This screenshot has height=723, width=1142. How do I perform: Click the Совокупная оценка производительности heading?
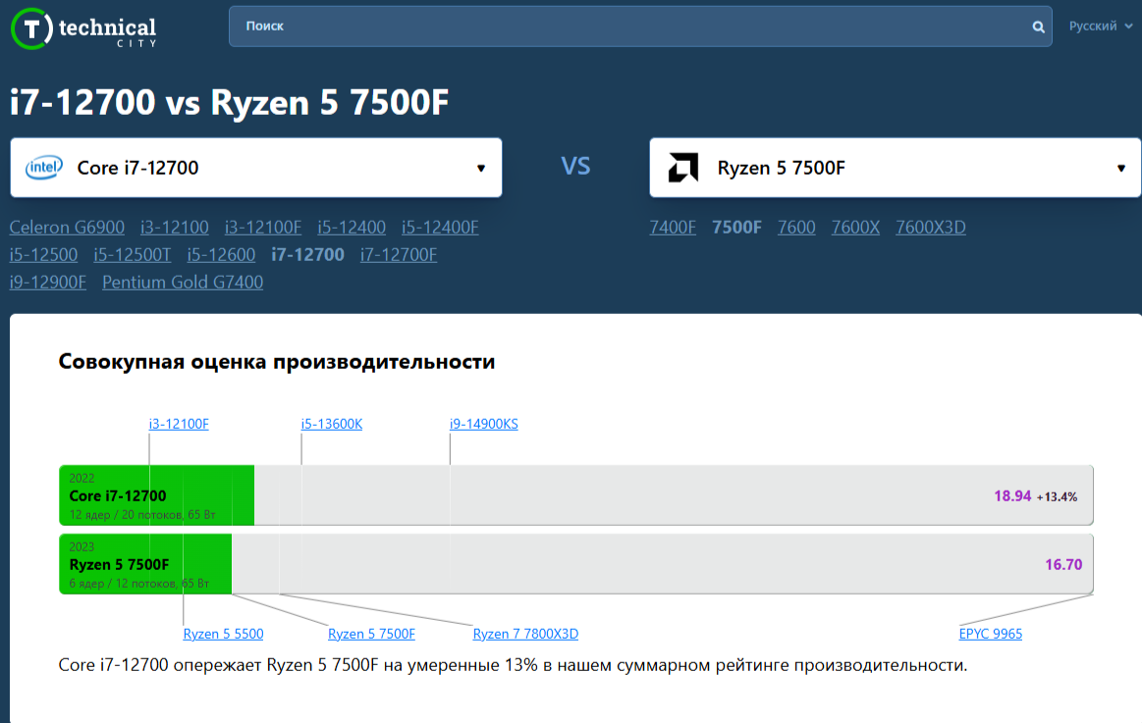[277, 361]
